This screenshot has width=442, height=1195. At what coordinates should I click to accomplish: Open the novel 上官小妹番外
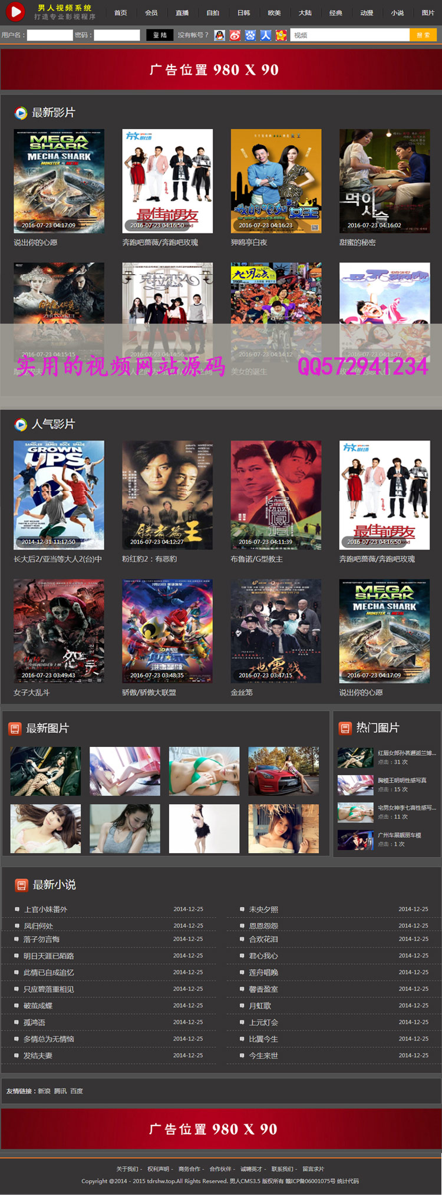pos(45,909)
